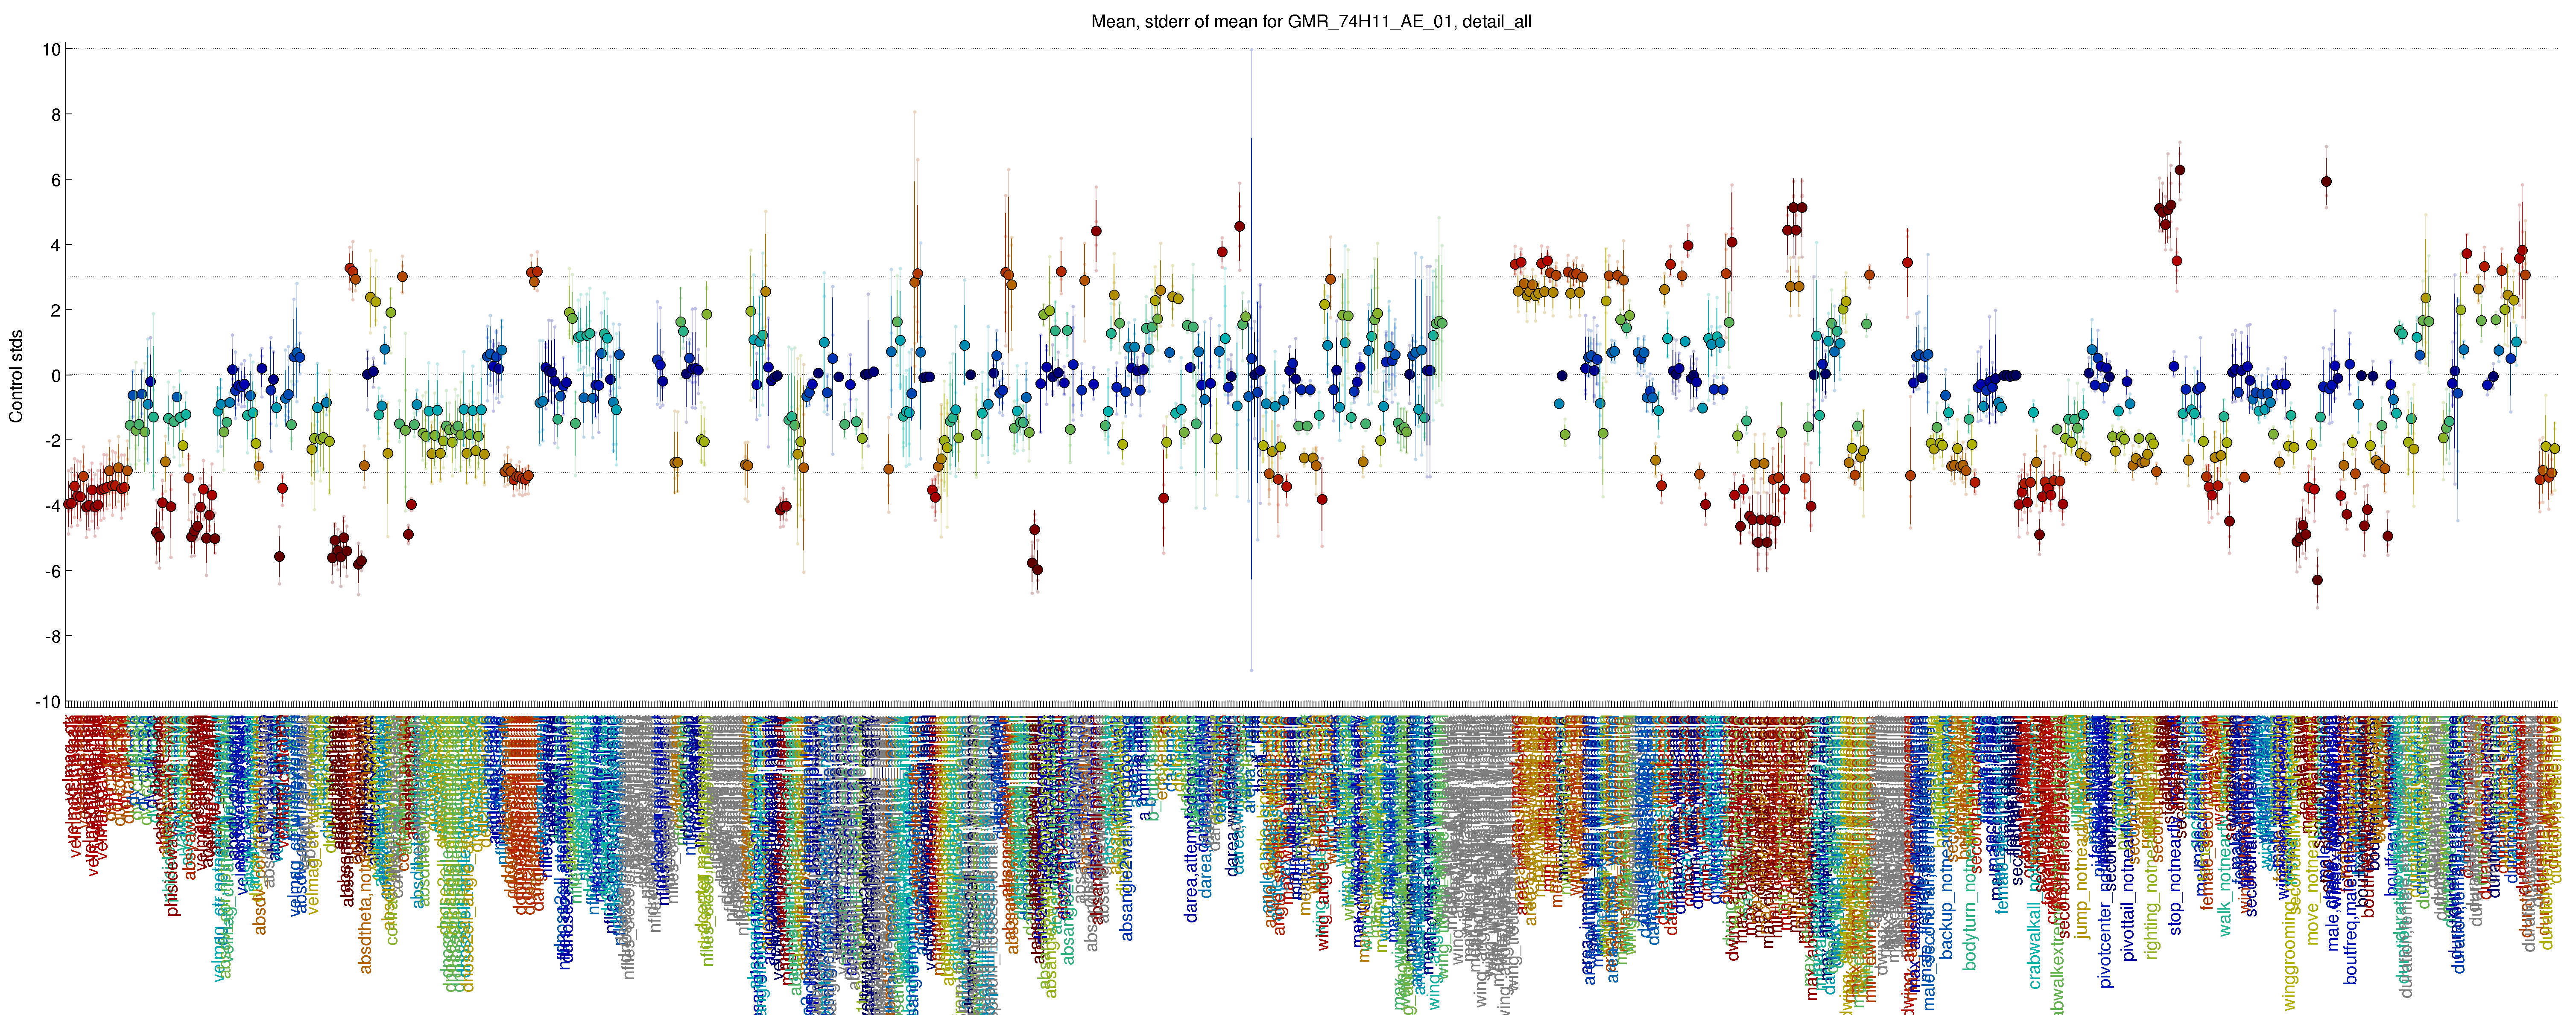This screenshot has width=2576, height=1015.
Task: Click the plot title mentioning GMR_74H11_AE_01
Action: [1311, 21]
